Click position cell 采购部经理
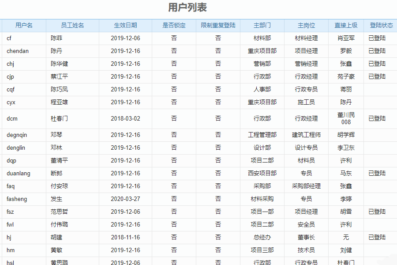 click(x=307, y=186)
